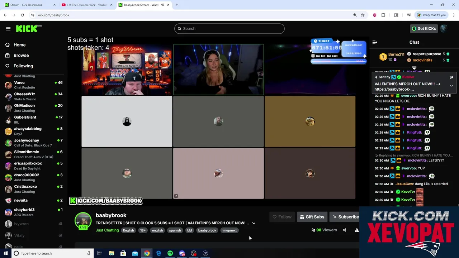
Task: Click the Get KICKs button
Action: pyautogui.click(x=423, y=29)
